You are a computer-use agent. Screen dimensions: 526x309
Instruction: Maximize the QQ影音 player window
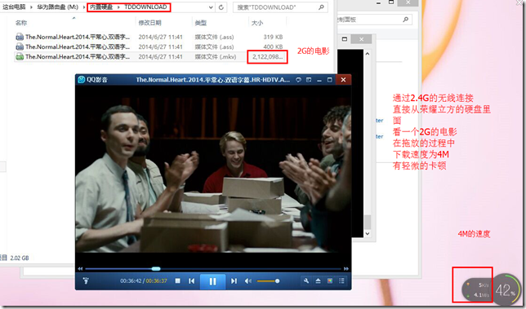coord(329,80)
